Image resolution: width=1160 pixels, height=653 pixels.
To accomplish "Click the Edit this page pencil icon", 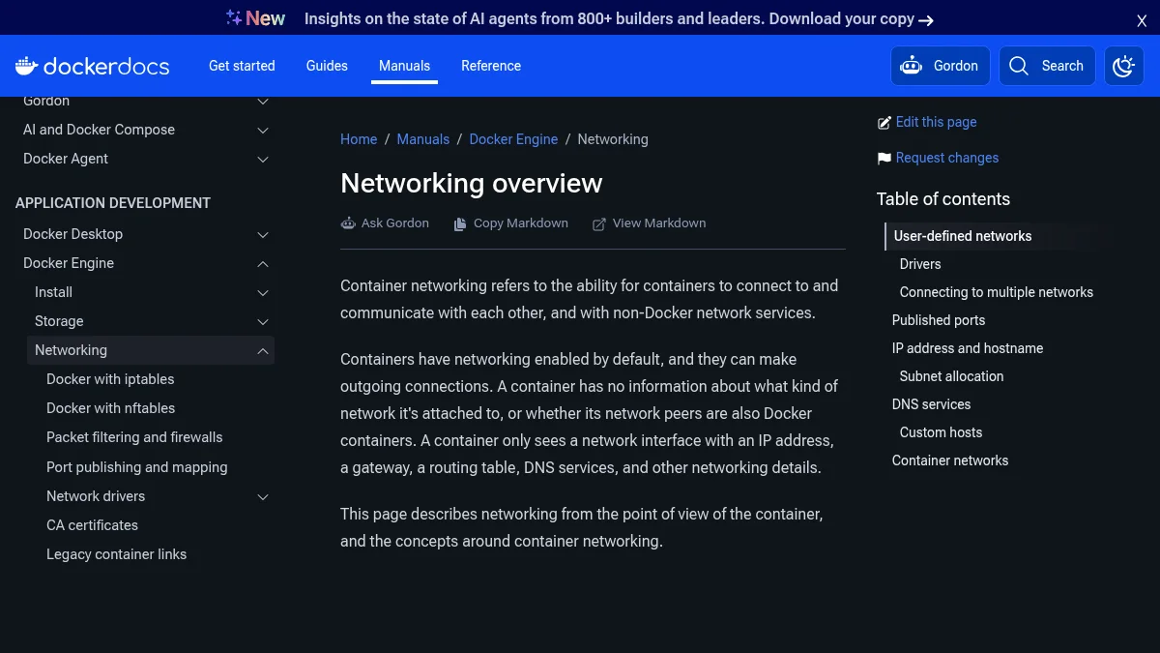I will pyautogui.click(x=884, y=123).
